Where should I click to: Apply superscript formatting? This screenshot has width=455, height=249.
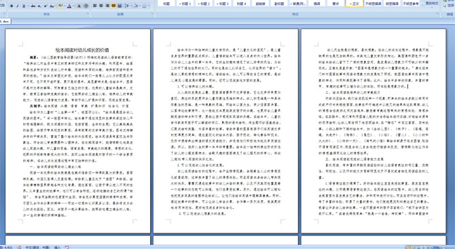click(x=45, y=6)
